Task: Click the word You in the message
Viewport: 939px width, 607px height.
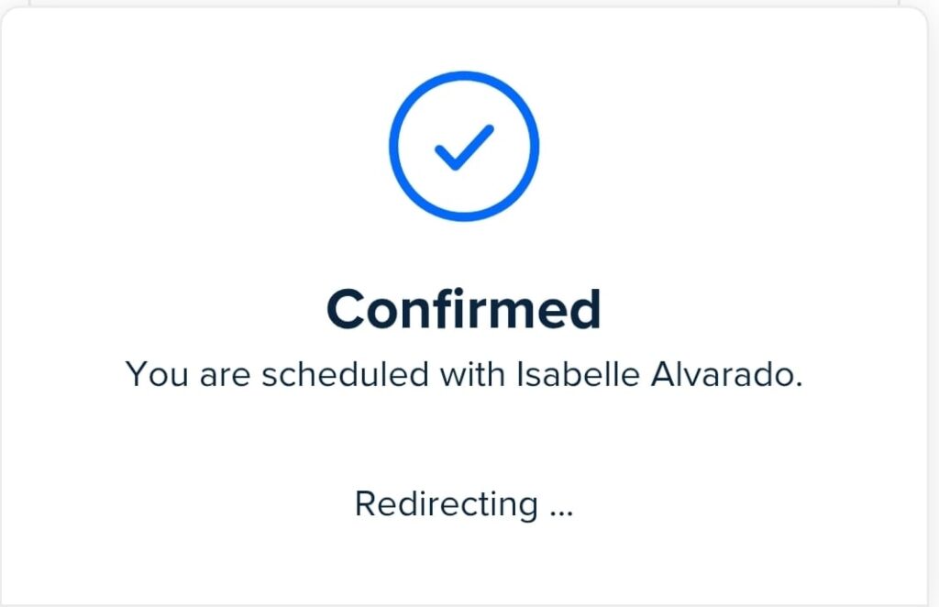Action: [150, 374]
